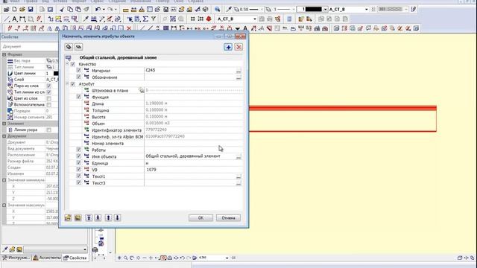Image resolution: width=477 pixels, height=268 pixels.
Task: Click the eyedropper icon in properties panel bottom
Action: point(5,249)
